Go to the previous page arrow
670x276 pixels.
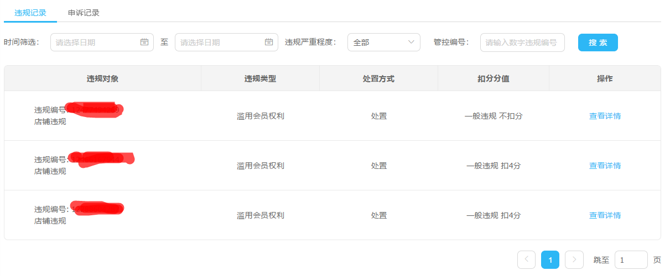click(x=526, y=259)
